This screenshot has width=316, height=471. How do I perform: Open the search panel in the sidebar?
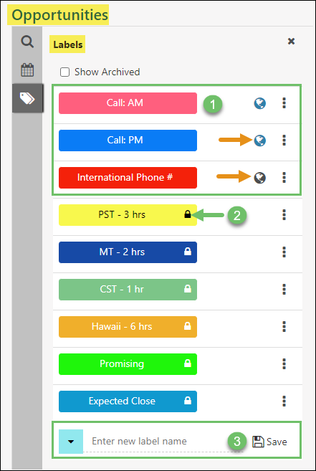(x=27, y=42)
